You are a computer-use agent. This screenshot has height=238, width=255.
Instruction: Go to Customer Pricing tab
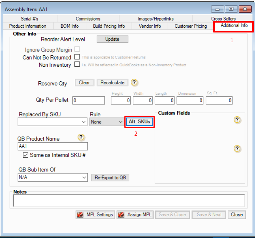tap(190, 26)
